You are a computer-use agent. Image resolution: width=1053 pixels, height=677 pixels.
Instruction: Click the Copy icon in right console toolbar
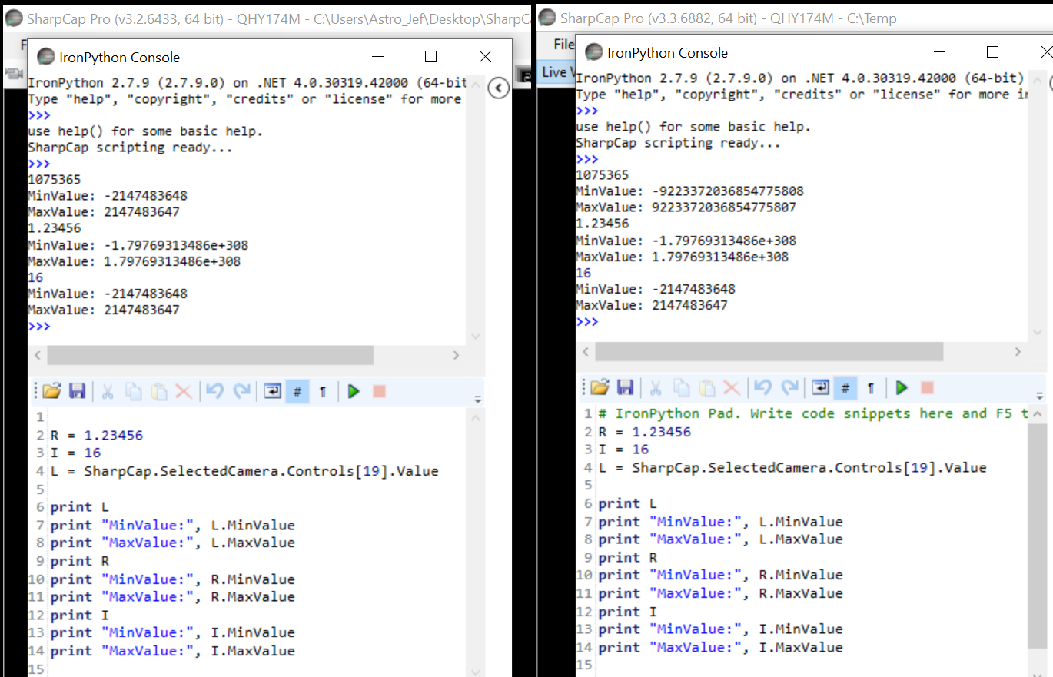pyautogui.click(x=682, y=387)
